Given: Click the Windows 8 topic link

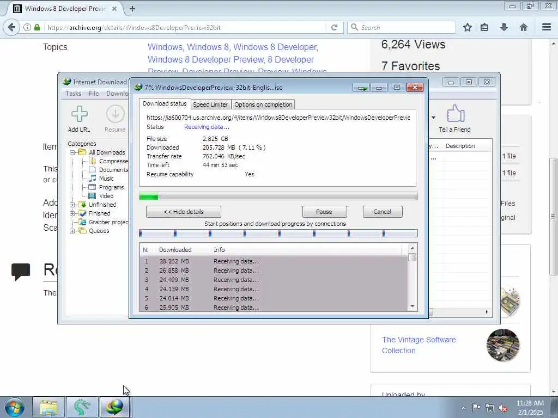Looking at the screenshot, I should pos(208,47).
